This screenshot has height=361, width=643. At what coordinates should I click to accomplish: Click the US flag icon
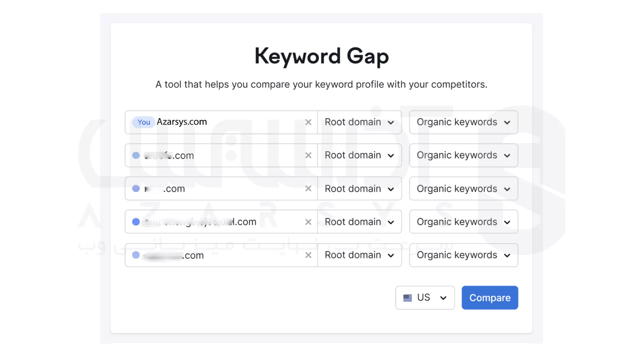coord(407,298)
